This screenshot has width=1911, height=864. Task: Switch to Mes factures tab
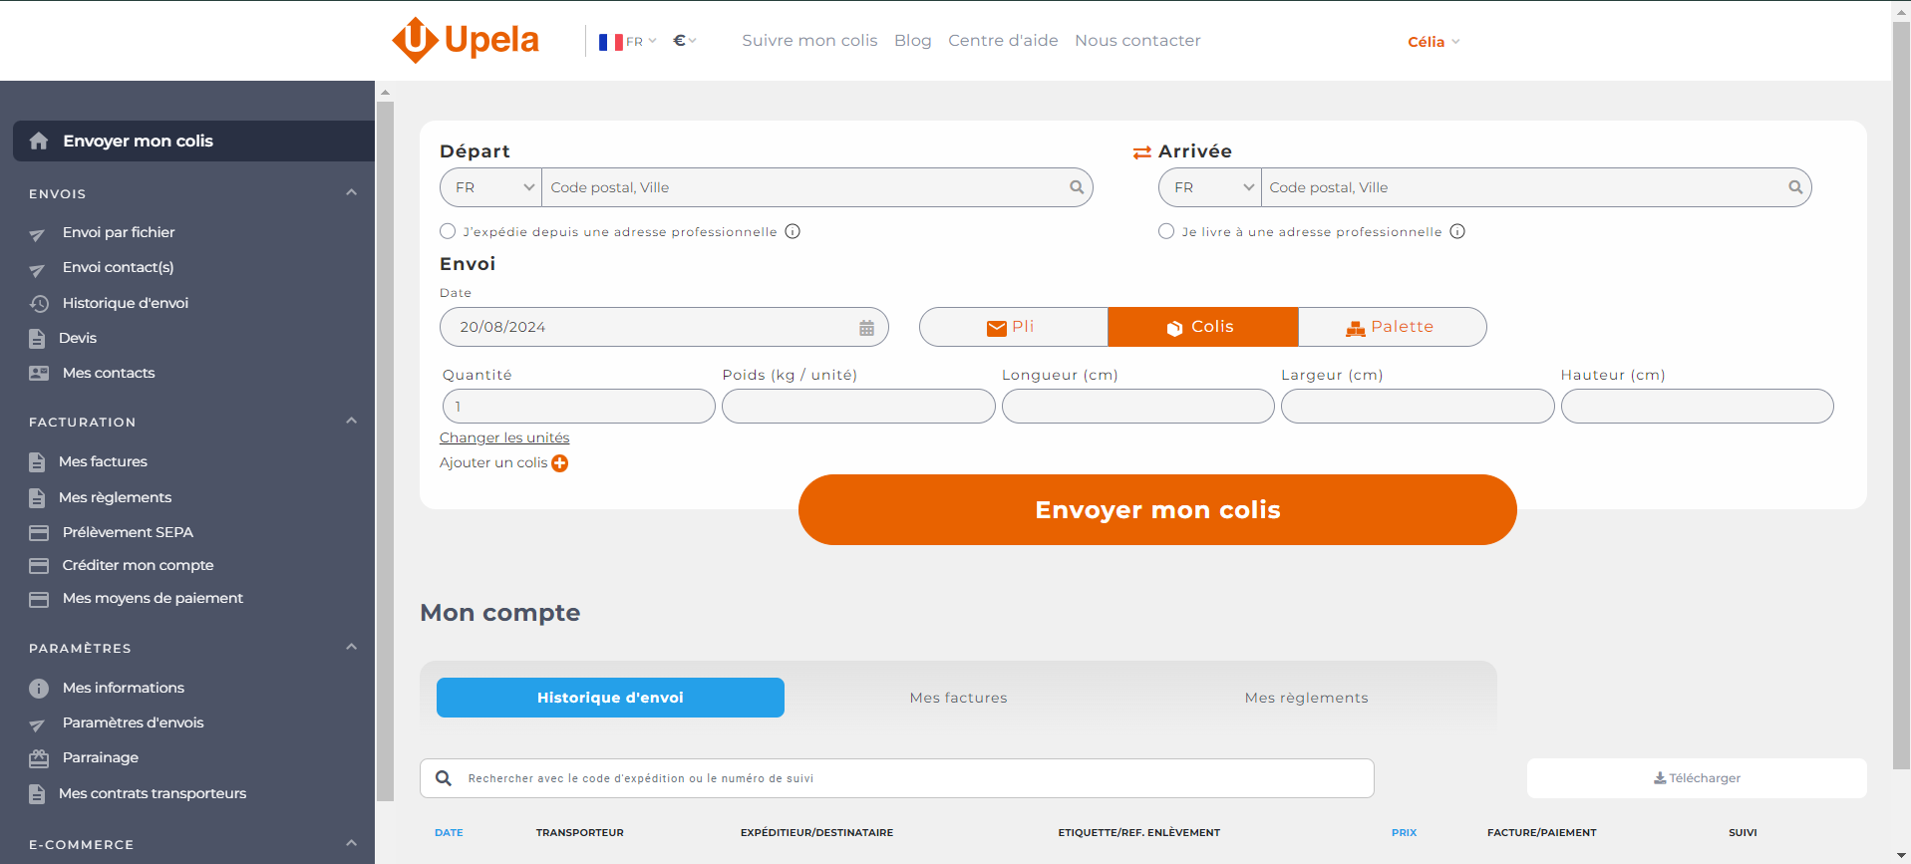pos(958,698)
